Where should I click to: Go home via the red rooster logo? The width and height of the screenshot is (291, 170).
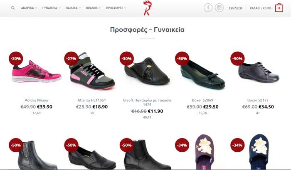click(147, 8)
